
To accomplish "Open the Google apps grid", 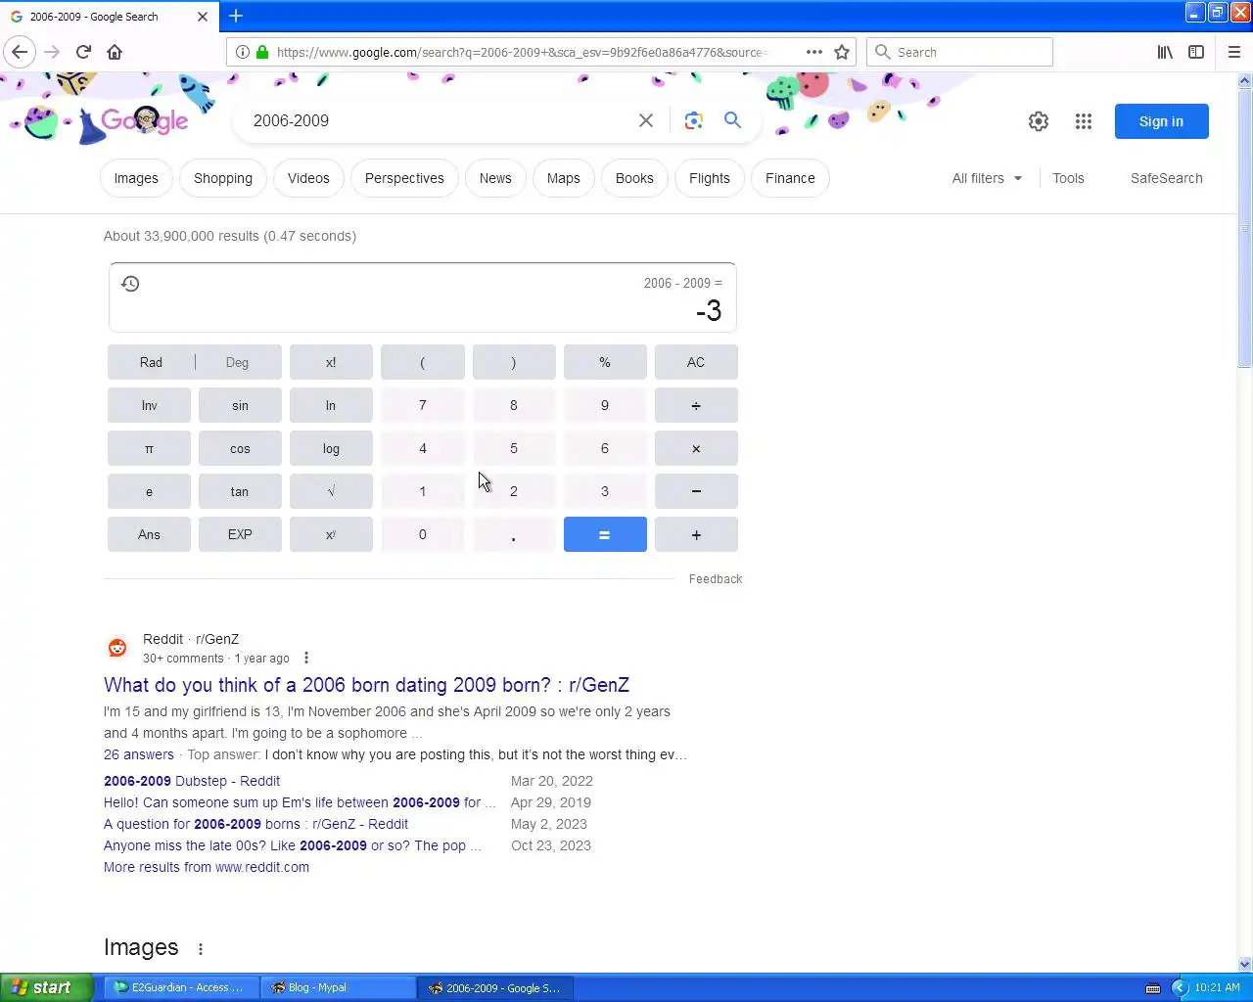I will (x=1083, y=121).
